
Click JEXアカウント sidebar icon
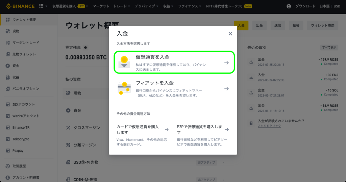[8, 104]
